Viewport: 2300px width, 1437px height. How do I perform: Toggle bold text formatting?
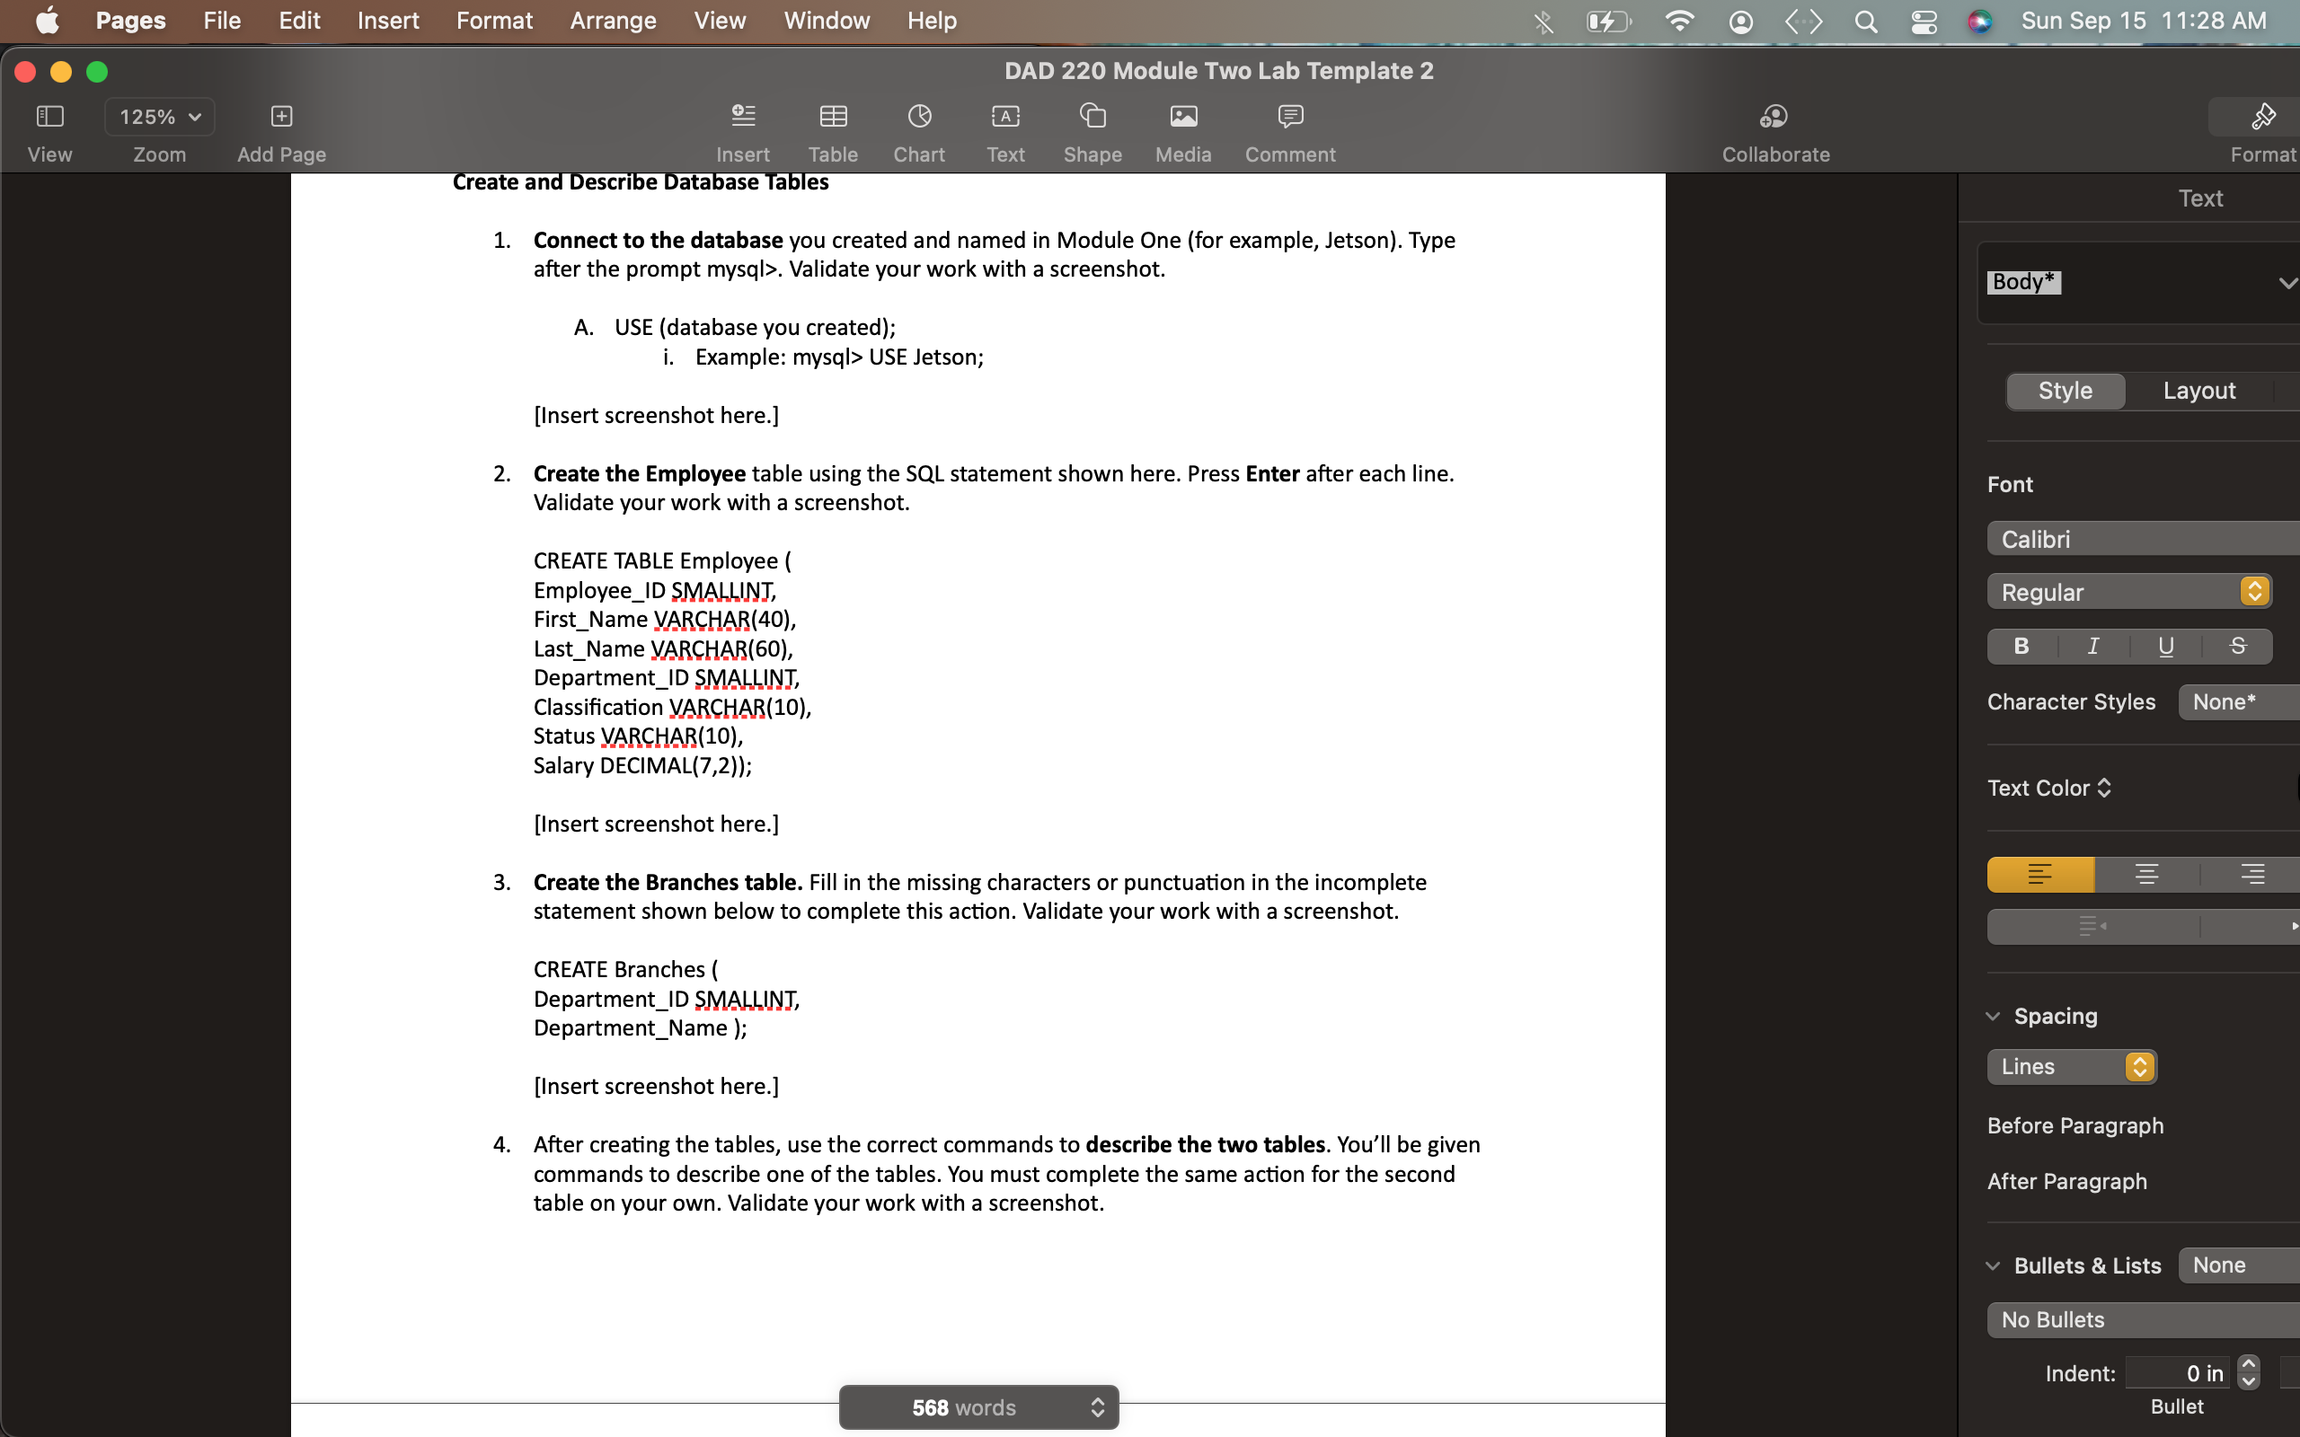(x=2021, y=647)
